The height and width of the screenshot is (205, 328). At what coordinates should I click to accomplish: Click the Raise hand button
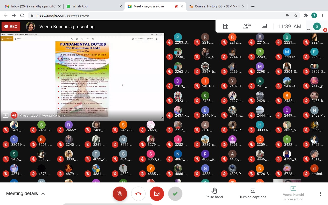(214, 193)
